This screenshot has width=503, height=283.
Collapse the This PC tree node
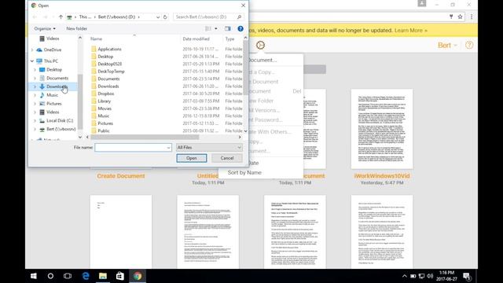coord(32,61)
